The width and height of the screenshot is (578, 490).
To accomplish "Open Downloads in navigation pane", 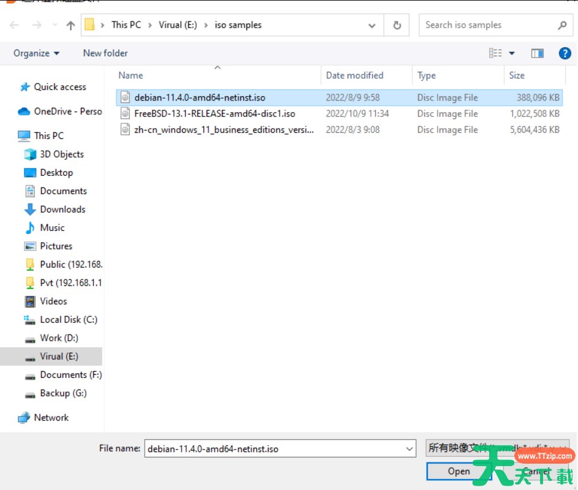I will click(63, 209).
